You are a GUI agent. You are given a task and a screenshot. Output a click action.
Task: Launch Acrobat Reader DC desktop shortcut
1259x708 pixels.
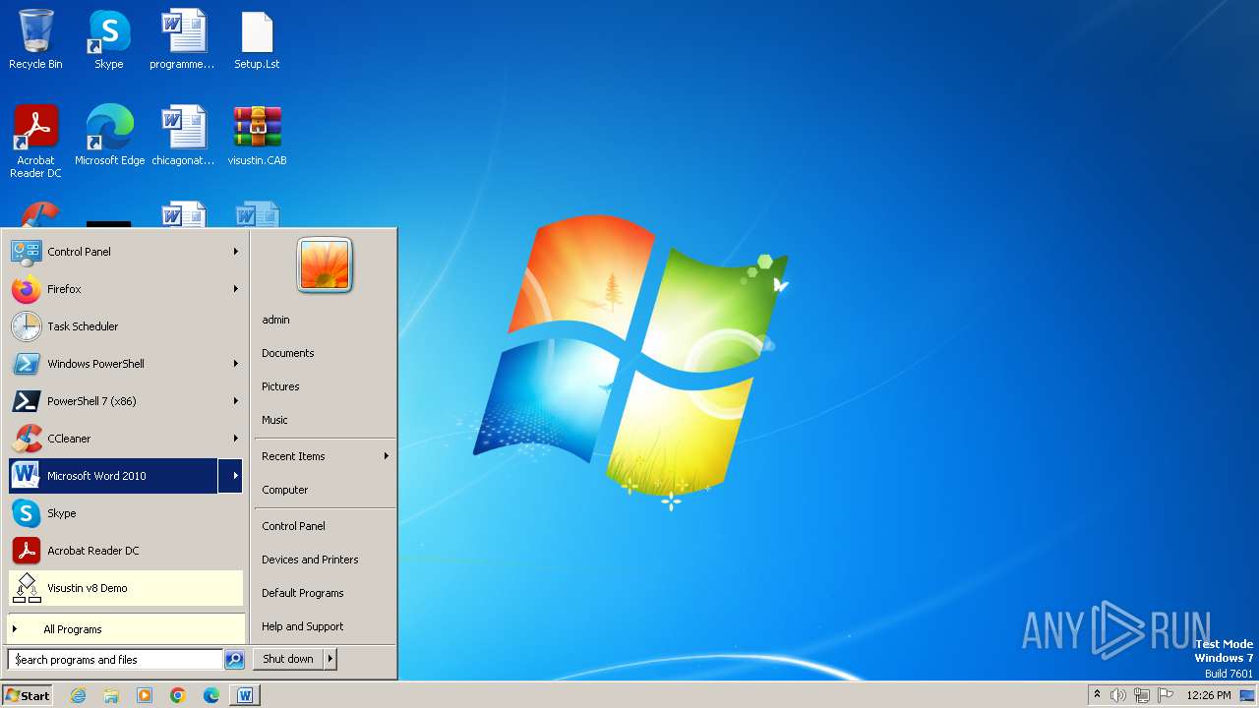pyautogui.click(x=35, y=142)
